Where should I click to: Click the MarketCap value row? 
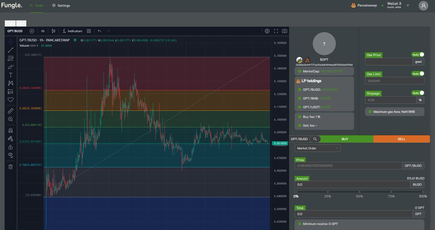pyautogui.click(x=324, y=71)
